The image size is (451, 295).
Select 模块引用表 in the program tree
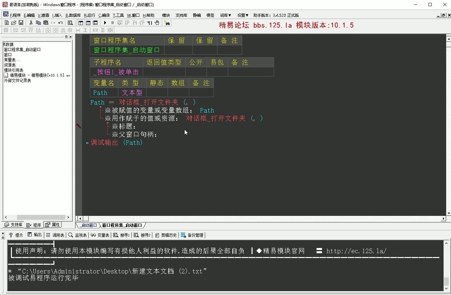pos(14,70)
